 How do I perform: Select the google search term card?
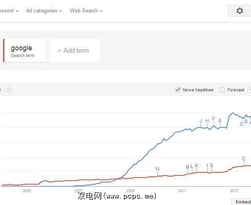point(25,50)
